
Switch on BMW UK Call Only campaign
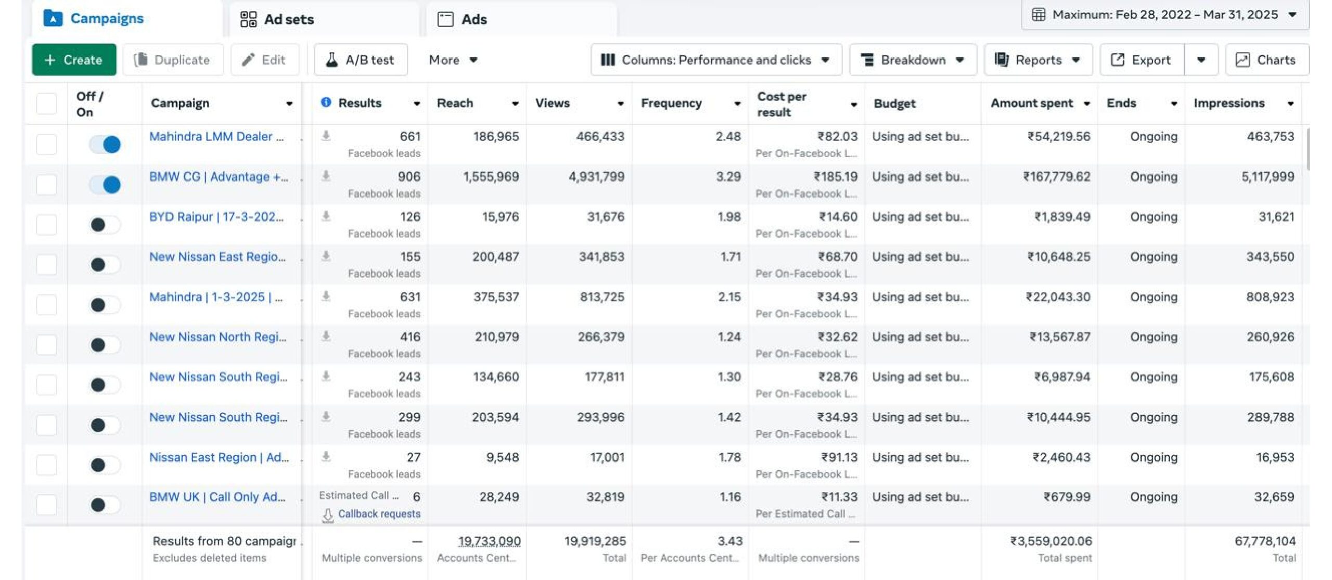pos(105,505)
